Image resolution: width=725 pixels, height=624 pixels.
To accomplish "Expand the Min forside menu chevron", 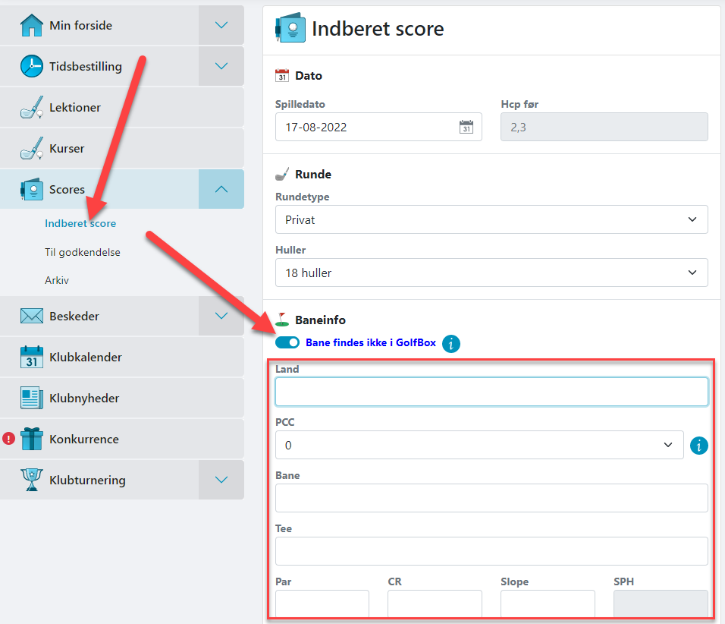I will pyautogui.click(x=221, y=25).
